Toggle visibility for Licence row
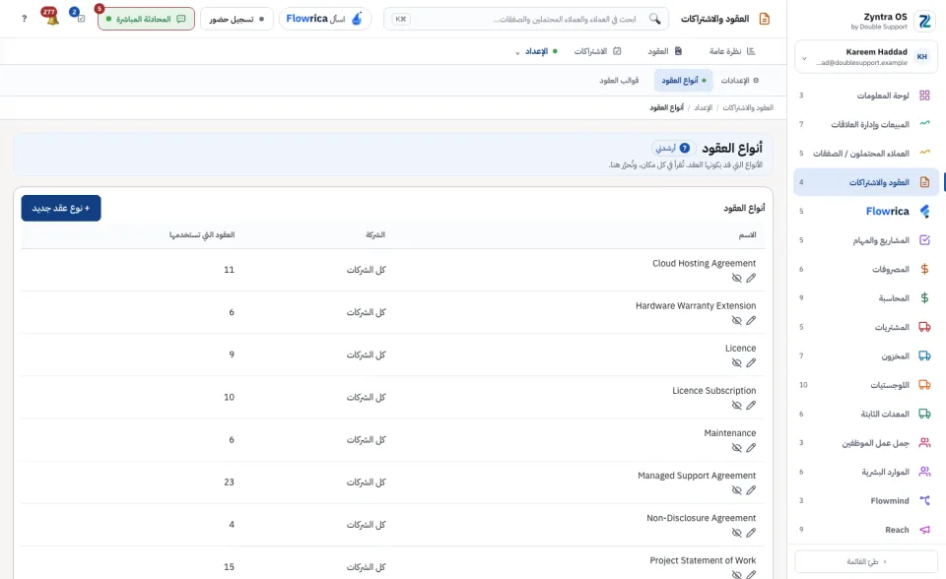This screenshot has height=579, width=946. click(737, 363)
